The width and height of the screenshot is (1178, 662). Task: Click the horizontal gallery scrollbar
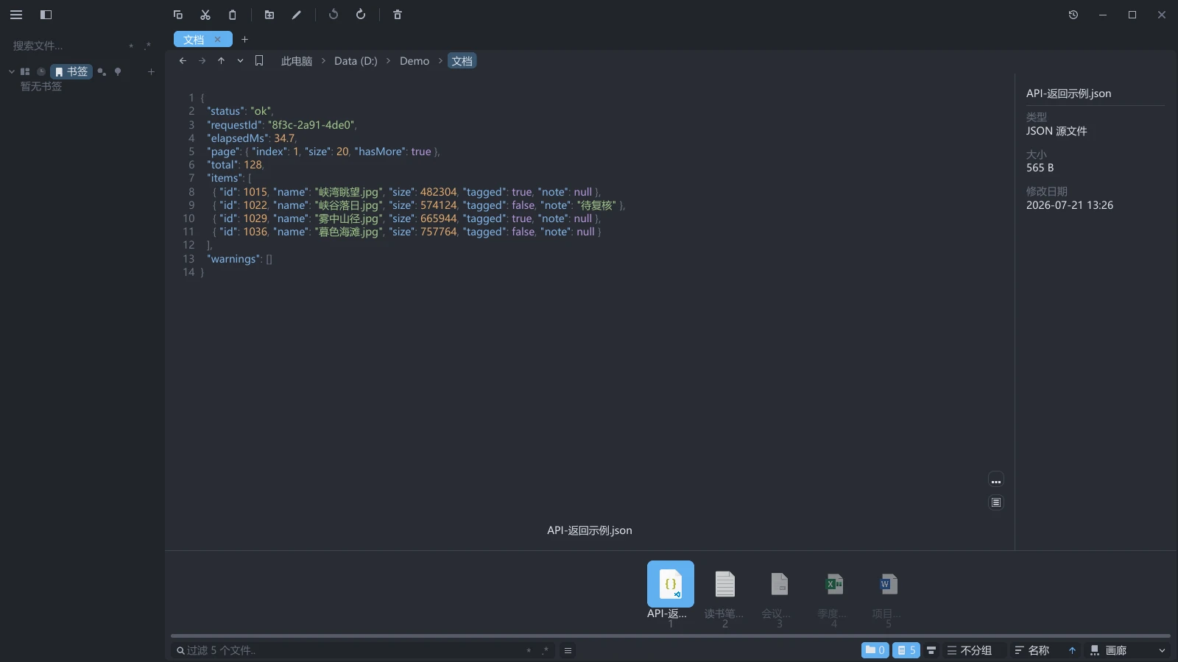pos(671,636)
